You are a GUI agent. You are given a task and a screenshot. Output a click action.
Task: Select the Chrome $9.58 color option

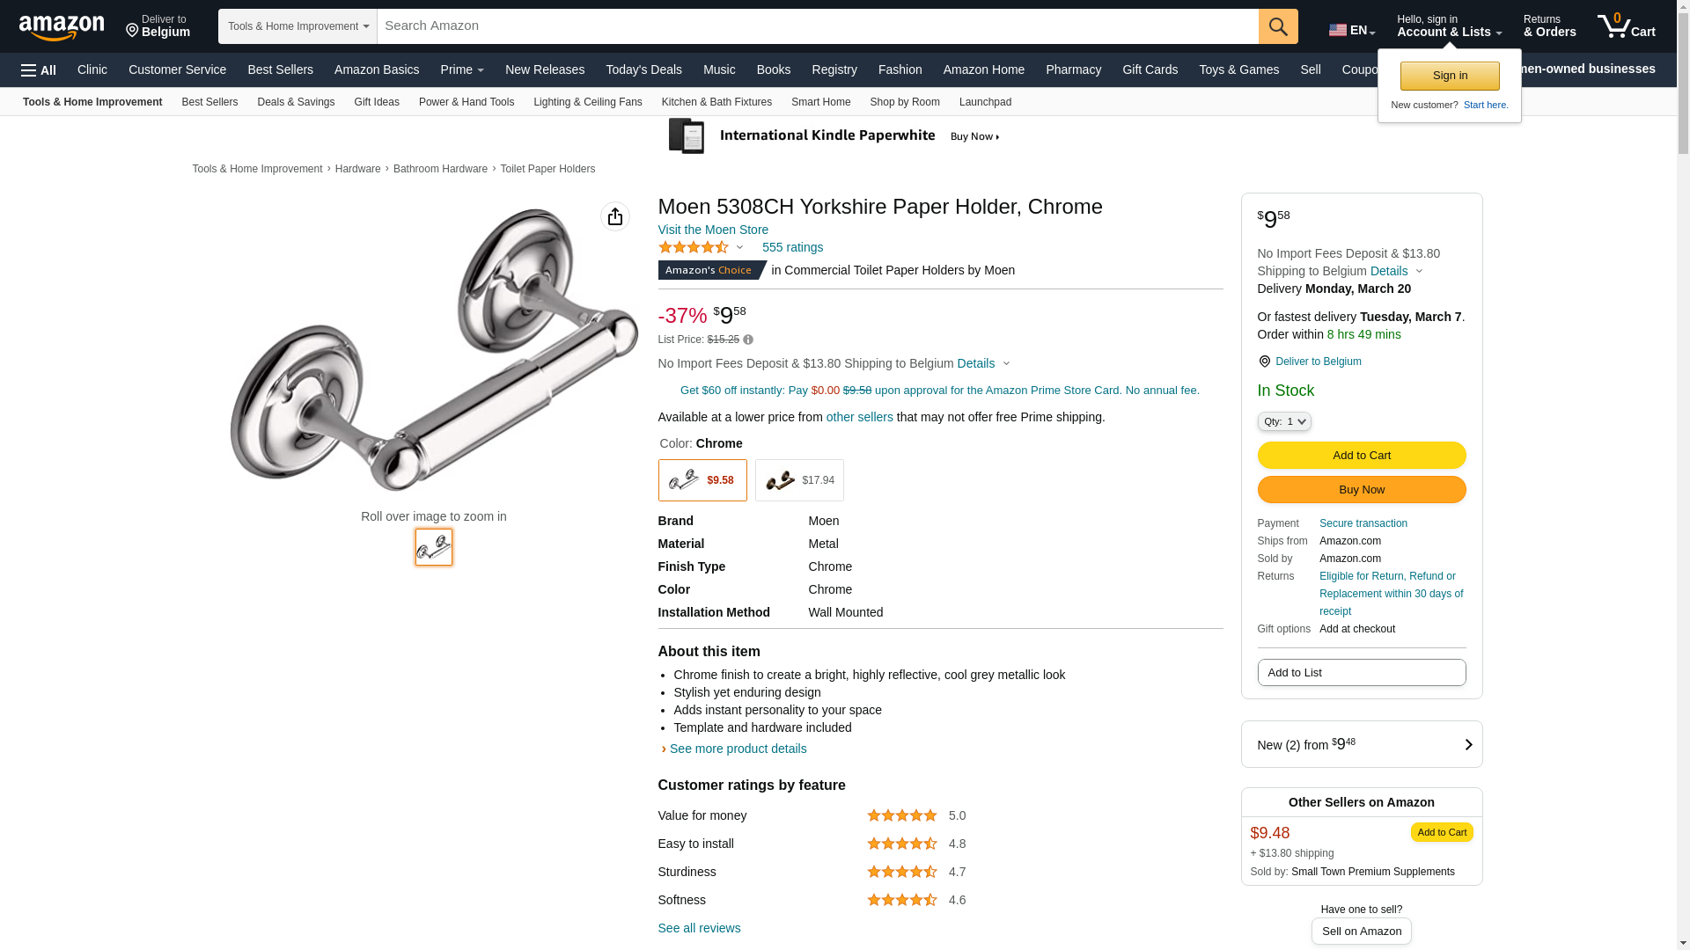[702, 480]
